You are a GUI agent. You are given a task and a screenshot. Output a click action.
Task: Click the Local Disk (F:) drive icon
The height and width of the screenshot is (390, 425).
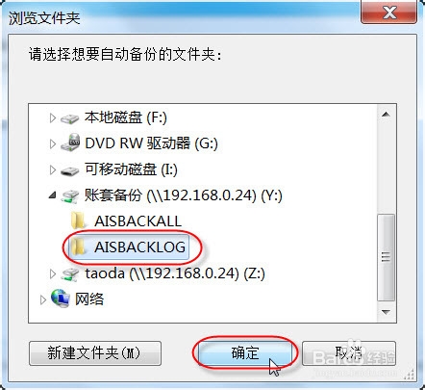coord(70,118)
